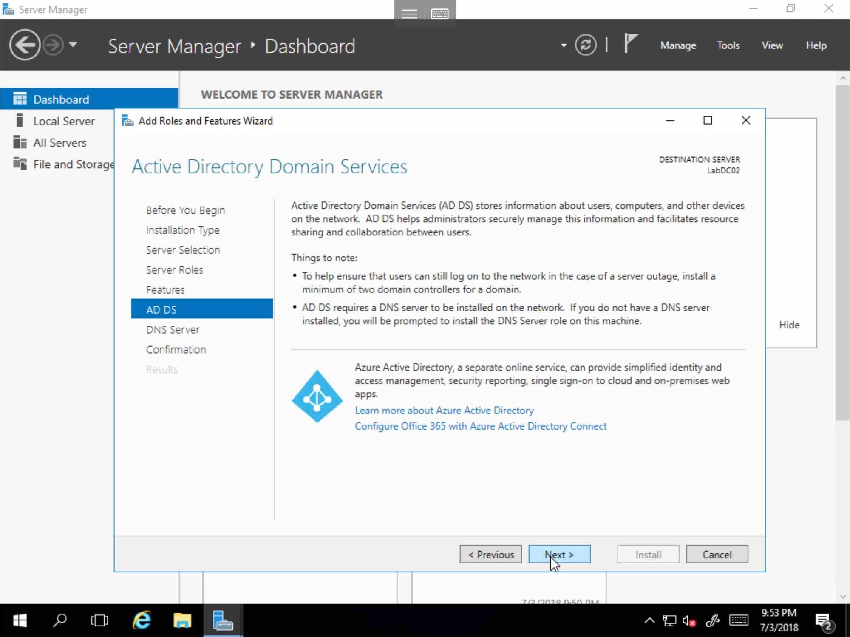Click the Azure Active Directory logo
The height and width of the screenshot is (637, 850).
(x=317, y=396)
